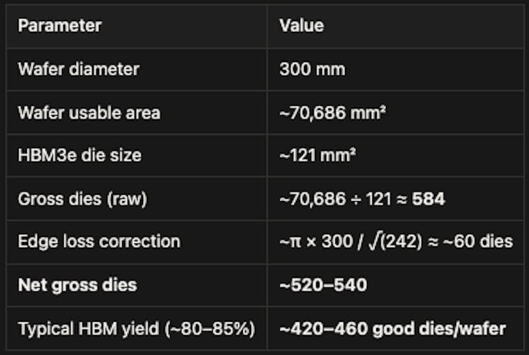Click the "~420–460 good dies/wafer" value
The width and height of the screenshot is (529, 355).
[x=392, y=328]
